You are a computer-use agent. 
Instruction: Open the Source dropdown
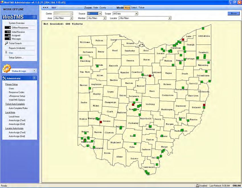(100, 14)
